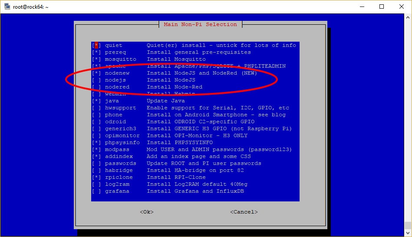Enable the log2ram checkbox

click(x=96, y=184)
